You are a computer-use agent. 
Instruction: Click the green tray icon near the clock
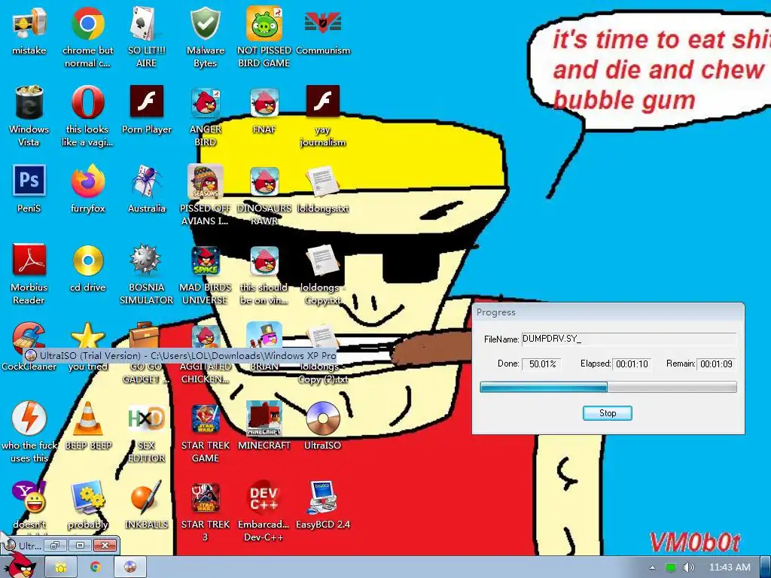tap(670, 567)
